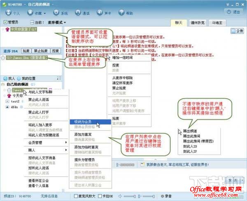The width and height of the screenshot is (247, 201).
Task: Click the 禁止抢麦 button
Action: coord(41,51)
